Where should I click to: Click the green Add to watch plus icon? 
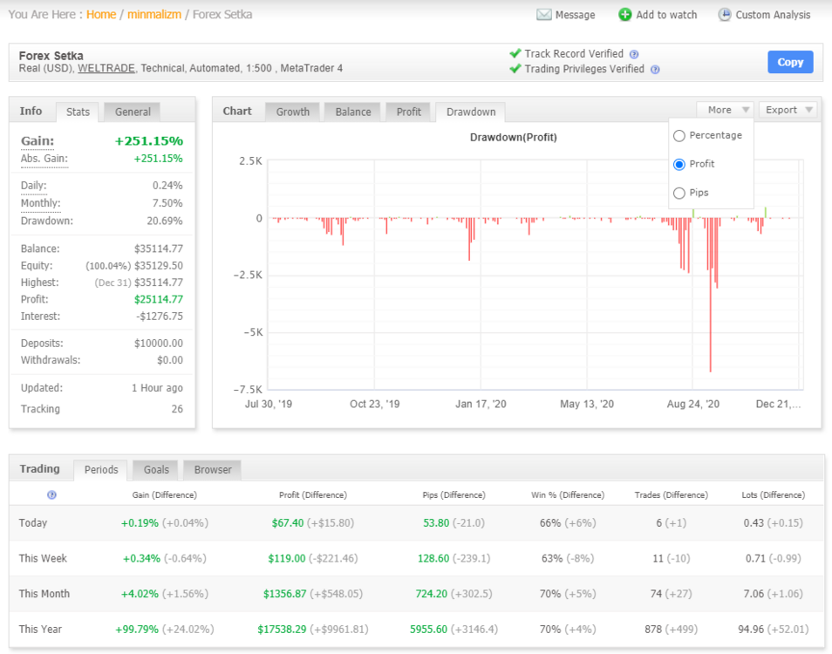coord(625,15)
